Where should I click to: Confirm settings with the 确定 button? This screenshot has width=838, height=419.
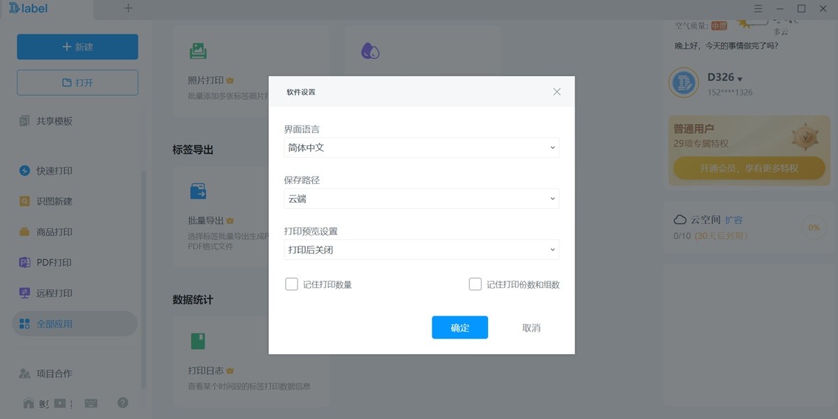(x=460, y=327)
